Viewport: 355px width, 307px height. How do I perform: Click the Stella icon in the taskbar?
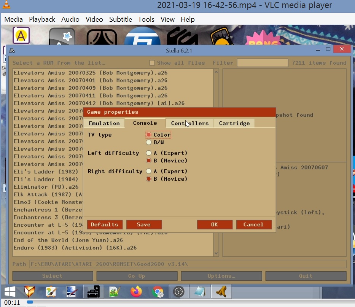221,292
